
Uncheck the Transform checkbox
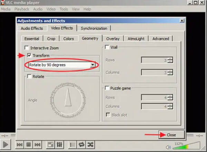29,55
